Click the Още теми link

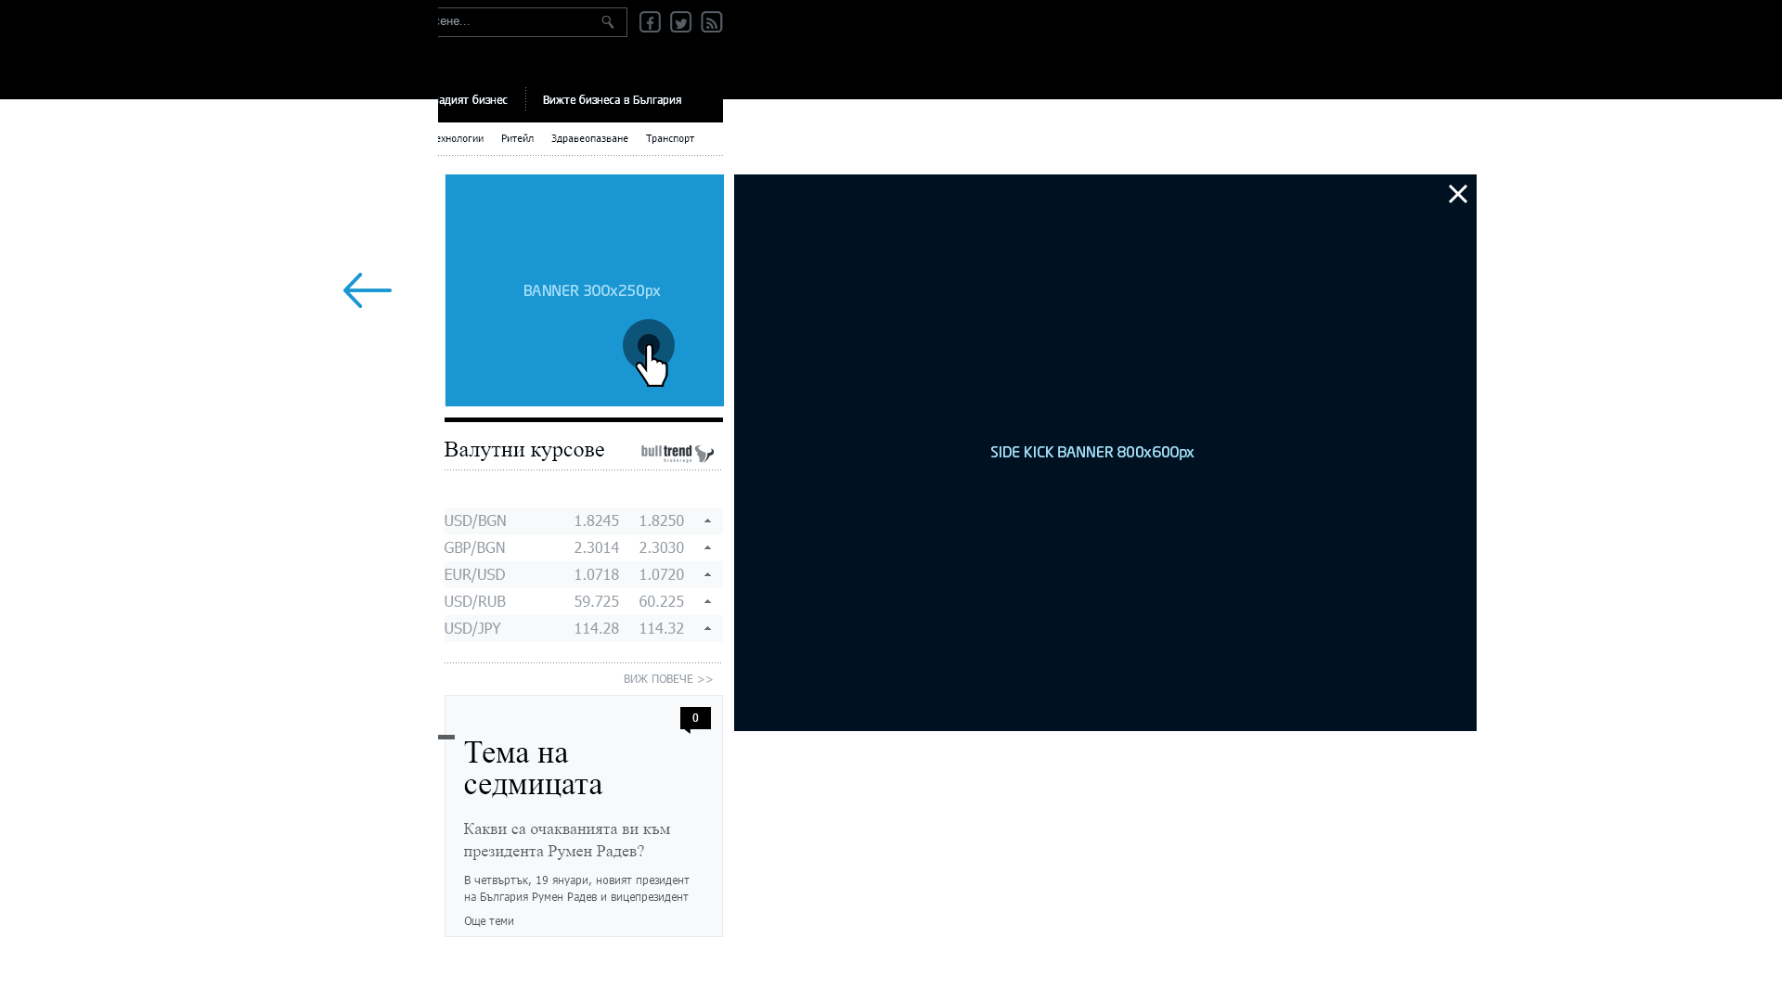pyautogui.click(x=489, y=921)
